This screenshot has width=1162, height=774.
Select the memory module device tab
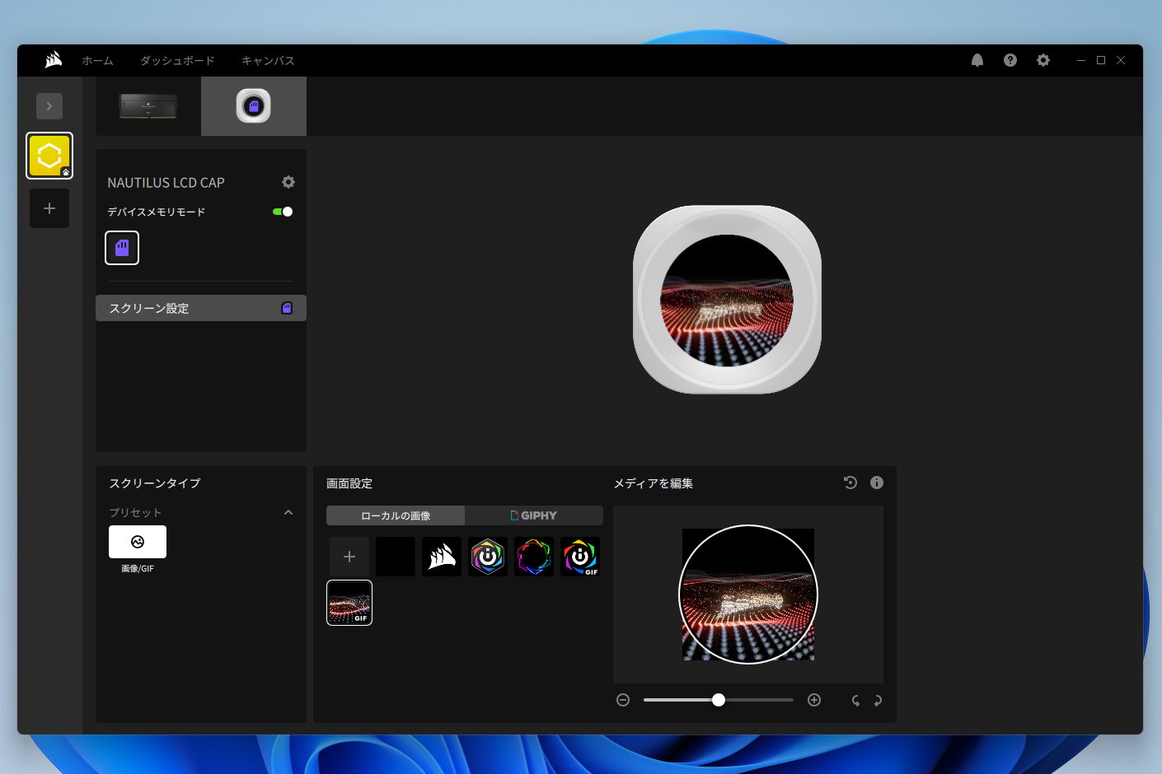pyautogui.click(x=148, y=106)
